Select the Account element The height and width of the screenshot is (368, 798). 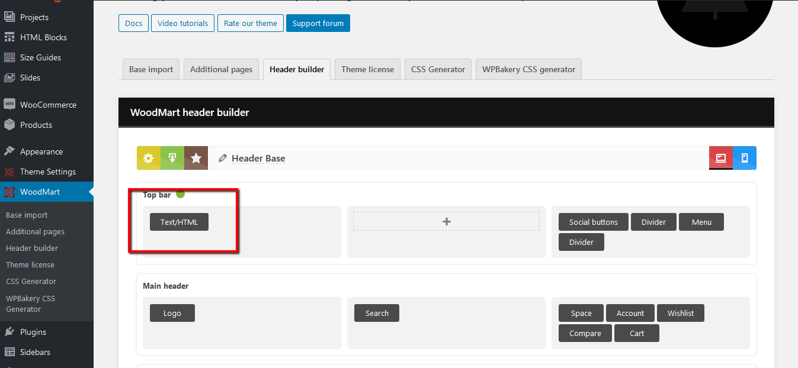(630, 313)
